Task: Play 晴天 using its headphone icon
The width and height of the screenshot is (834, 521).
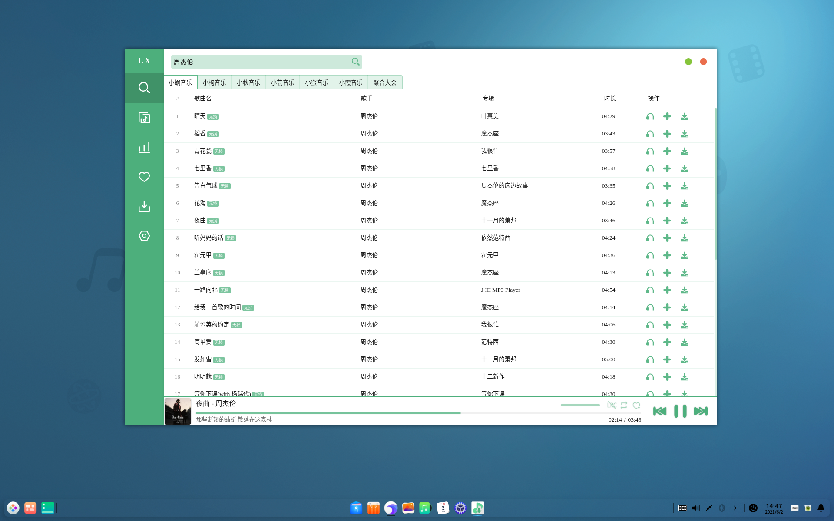Action: tap(650, 116)
